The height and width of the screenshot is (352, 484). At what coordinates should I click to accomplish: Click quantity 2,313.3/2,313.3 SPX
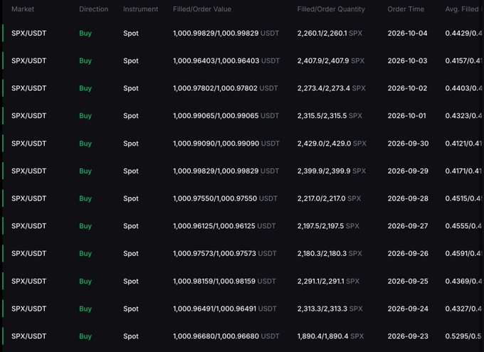point(330,309)
